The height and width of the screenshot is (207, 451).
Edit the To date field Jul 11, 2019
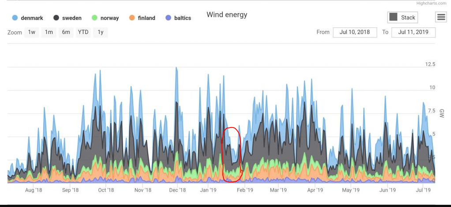point(413,32)
